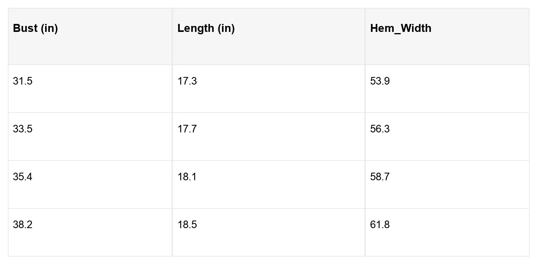The image size is (537, 264).
Task: Click the last table row containing 61.8
Action: pos(269,232)
